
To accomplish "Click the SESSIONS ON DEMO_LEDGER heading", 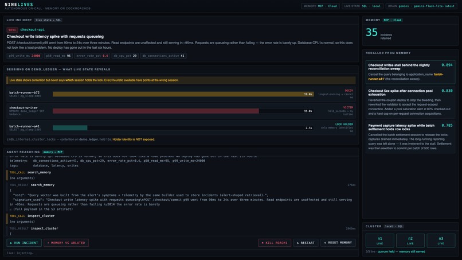I will [x=58, y=69].
